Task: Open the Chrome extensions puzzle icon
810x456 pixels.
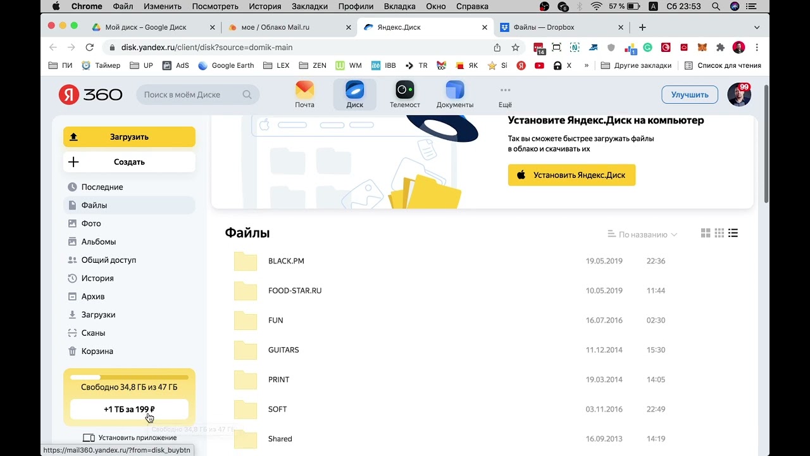Action: pyautogui.click(x=720, y=47)
